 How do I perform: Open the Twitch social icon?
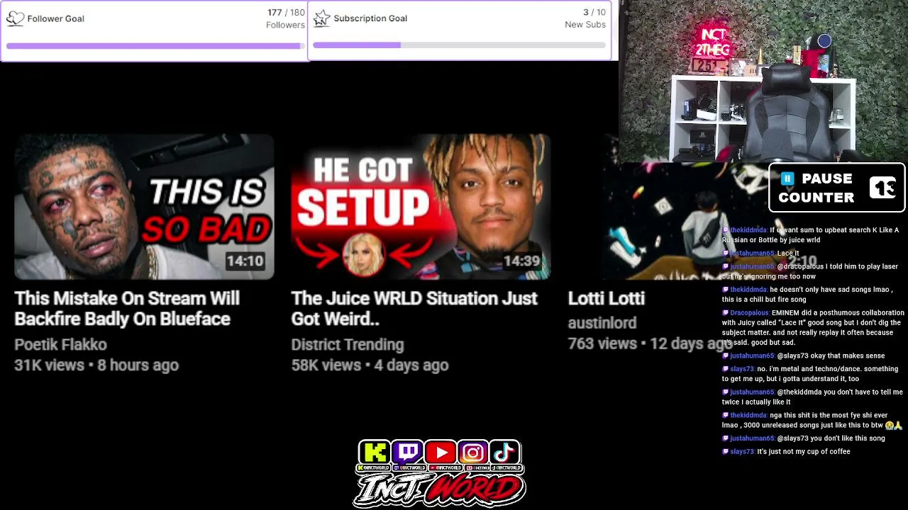click(x=408, y=452)
